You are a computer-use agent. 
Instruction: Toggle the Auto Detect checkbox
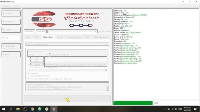click(99, 31)
